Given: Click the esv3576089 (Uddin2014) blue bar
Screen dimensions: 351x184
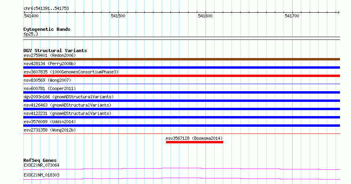Looking at the screenshot, I should [x=181, y=126].
